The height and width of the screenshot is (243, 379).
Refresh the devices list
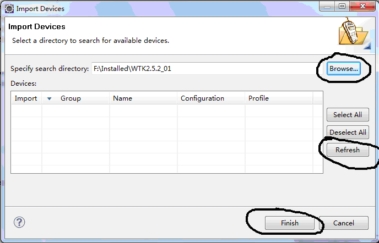(348, 150)
